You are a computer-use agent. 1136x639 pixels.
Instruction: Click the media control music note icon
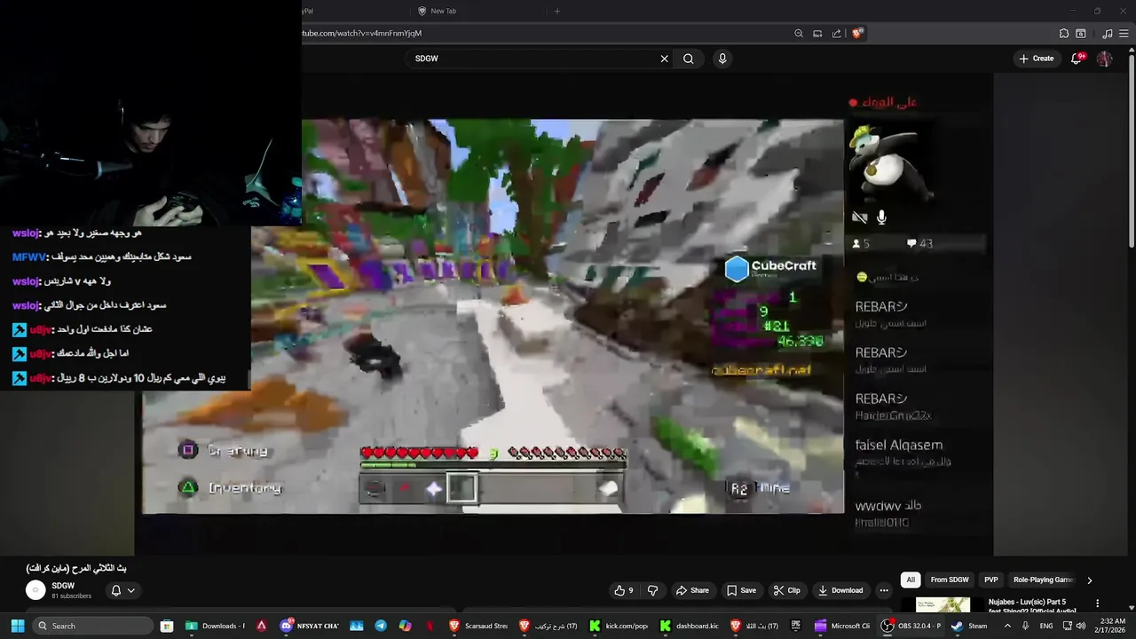(x=1108, y=34)
